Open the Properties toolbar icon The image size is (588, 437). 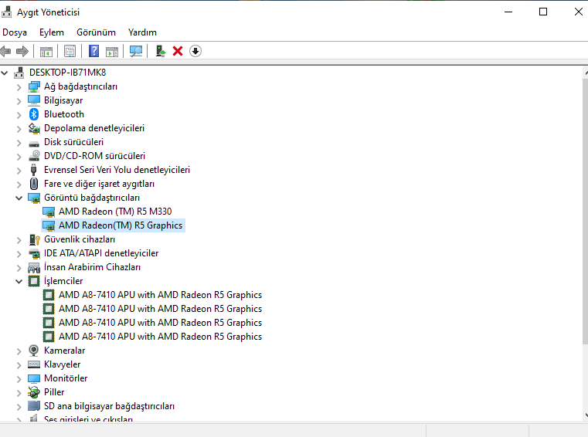click(x=70, y=51)
